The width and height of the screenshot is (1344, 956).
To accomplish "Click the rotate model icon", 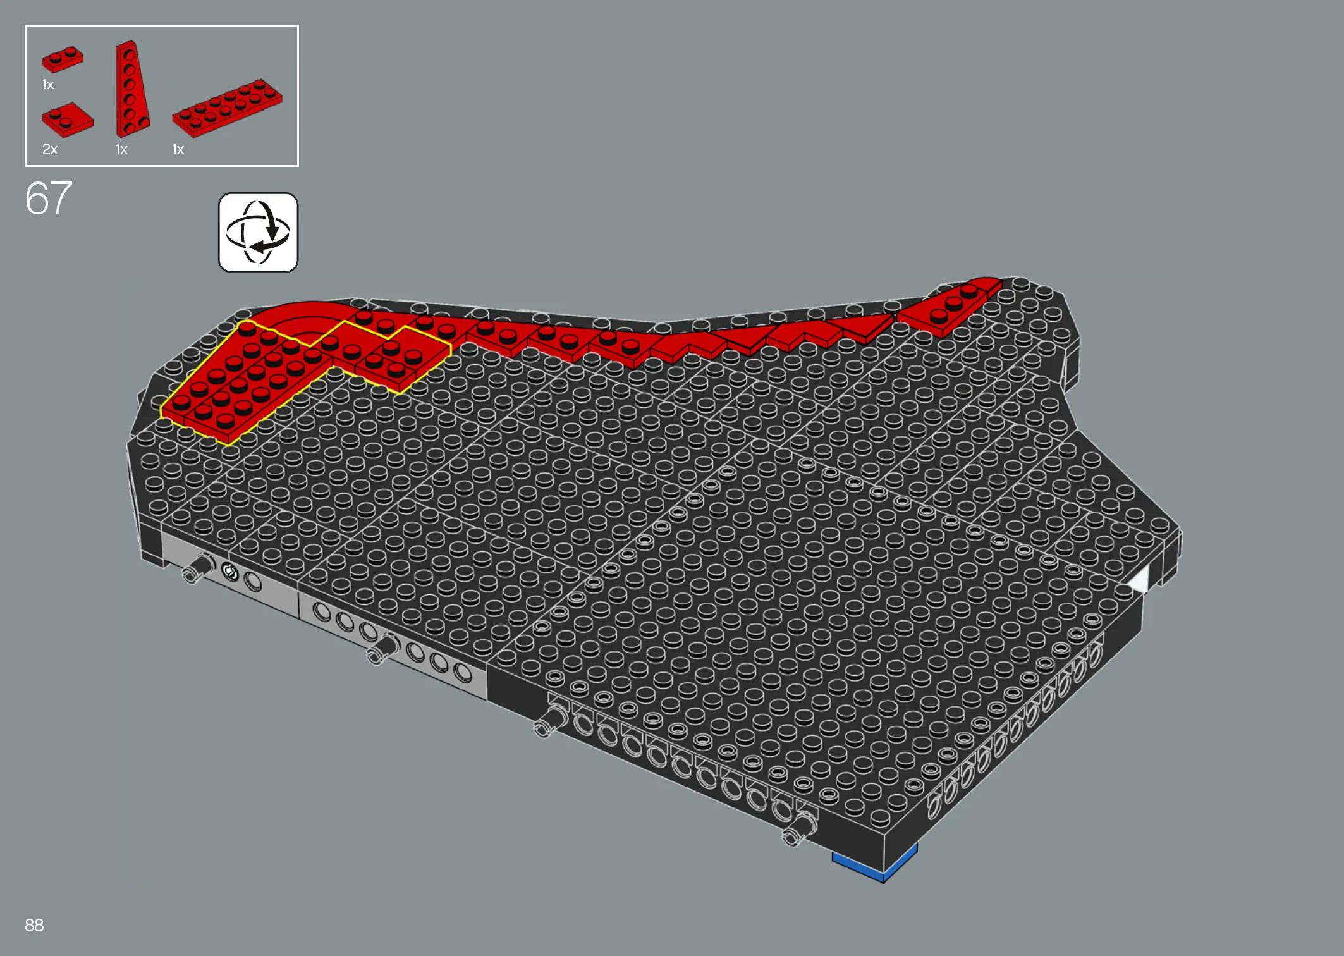I will click(x=258, y=233).
